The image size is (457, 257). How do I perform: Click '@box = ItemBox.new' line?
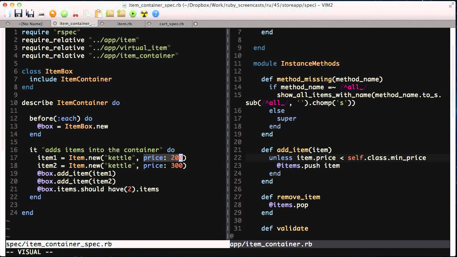[x=73, y=126]
